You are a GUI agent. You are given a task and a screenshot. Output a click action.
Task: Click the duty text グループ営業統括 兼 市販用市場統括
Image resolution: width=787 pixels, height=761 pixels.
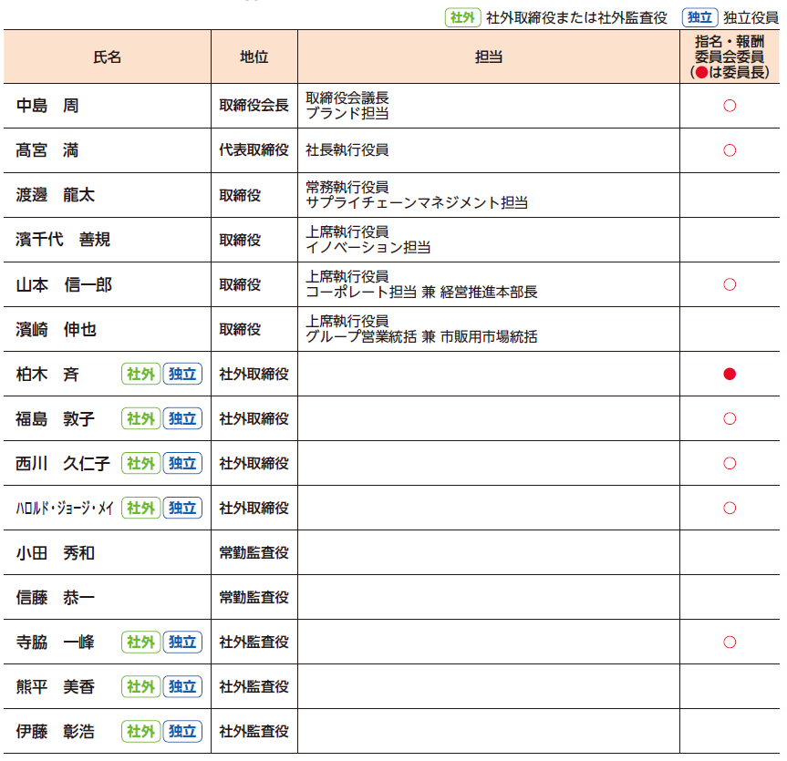pyautogui.click(x=421, y=336)
